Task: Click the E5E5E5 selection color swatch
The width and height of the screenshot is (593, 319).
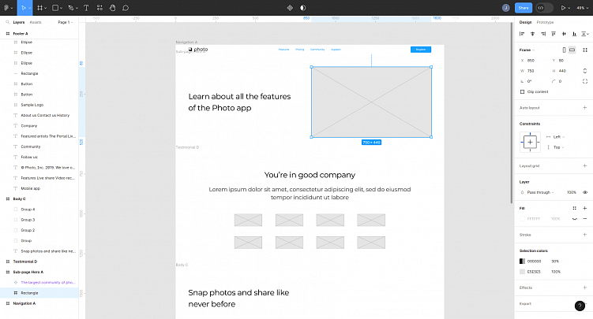Action: 522,272
